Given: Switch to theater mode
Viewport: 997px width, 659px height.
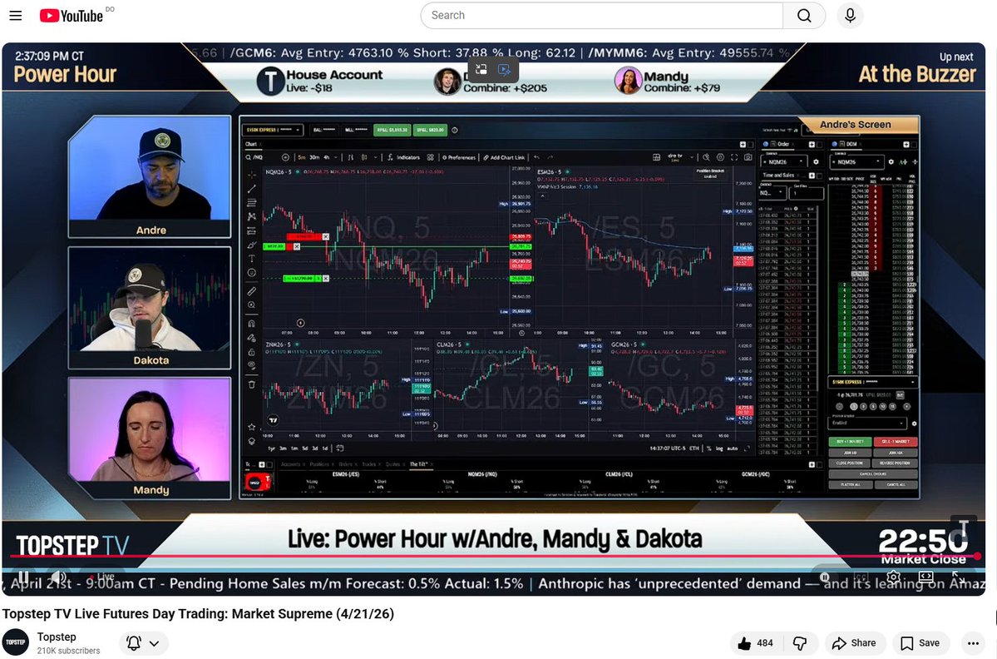Looking at the screenshot, I should point(925,577).
